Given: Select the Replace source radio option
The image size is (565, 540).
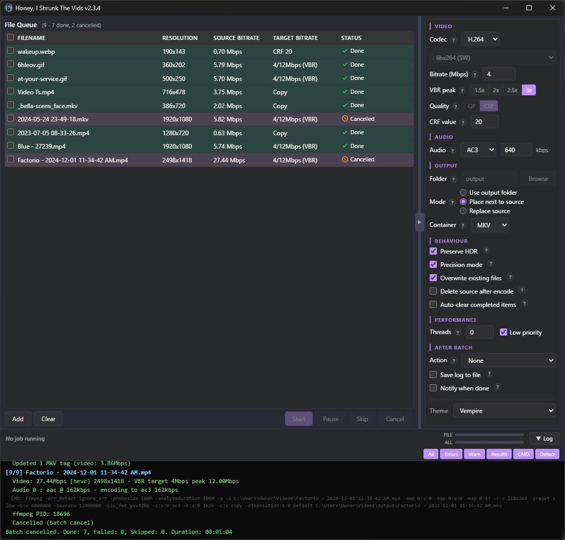Looking at the screenshot, I should [x=463, y=211].
